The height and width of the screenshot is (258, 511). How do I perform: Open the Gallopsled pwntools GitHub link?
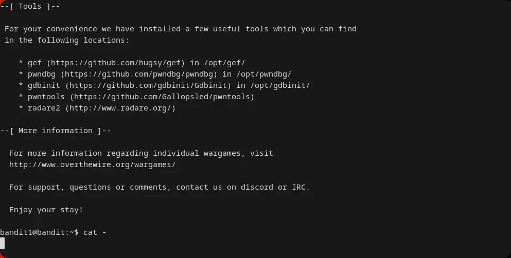coord(162,97)
